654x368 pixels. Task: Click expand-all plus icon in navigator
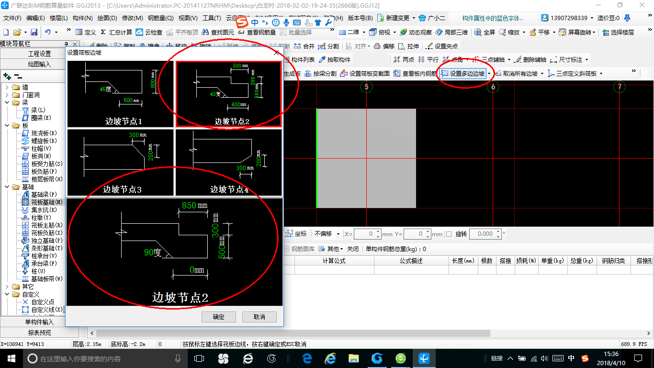coord(7,76)
